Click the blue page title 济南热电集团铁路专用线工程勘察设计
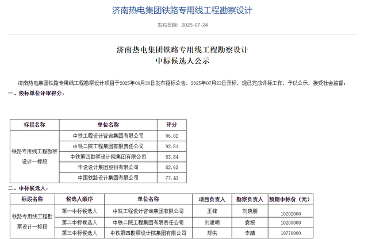This screenshot has height=239, width=368. 182,10
